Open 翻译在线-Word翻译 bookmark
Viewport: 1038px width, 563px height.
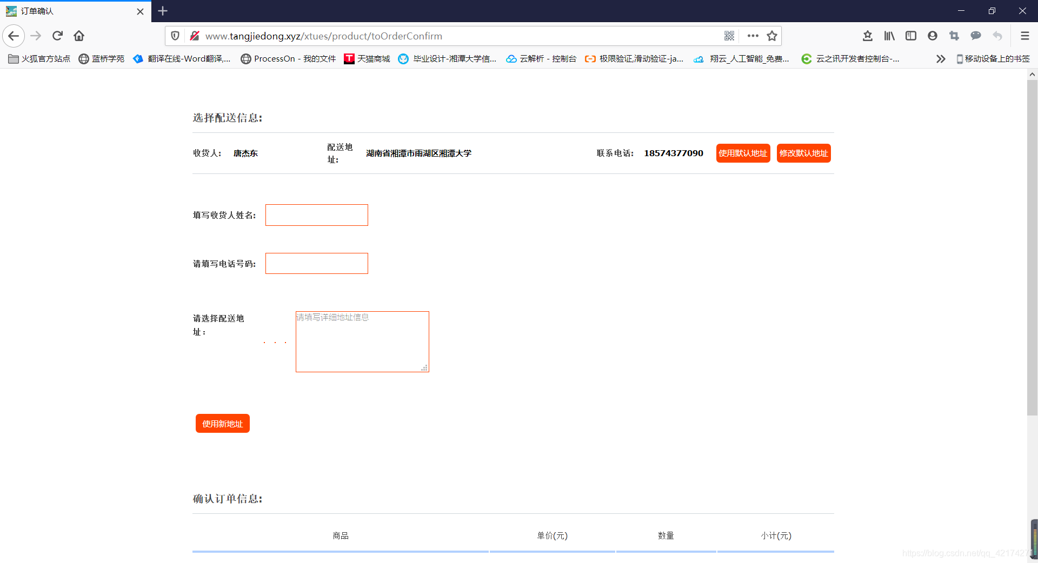coord(182,59)
